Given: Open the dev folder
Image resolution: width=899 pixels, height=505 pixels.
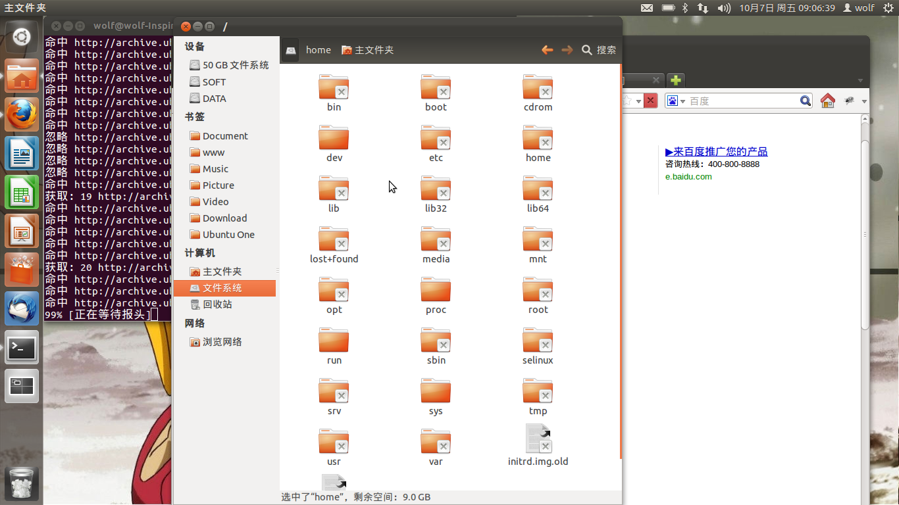Looking at the screenshot, I should point(334,137).
